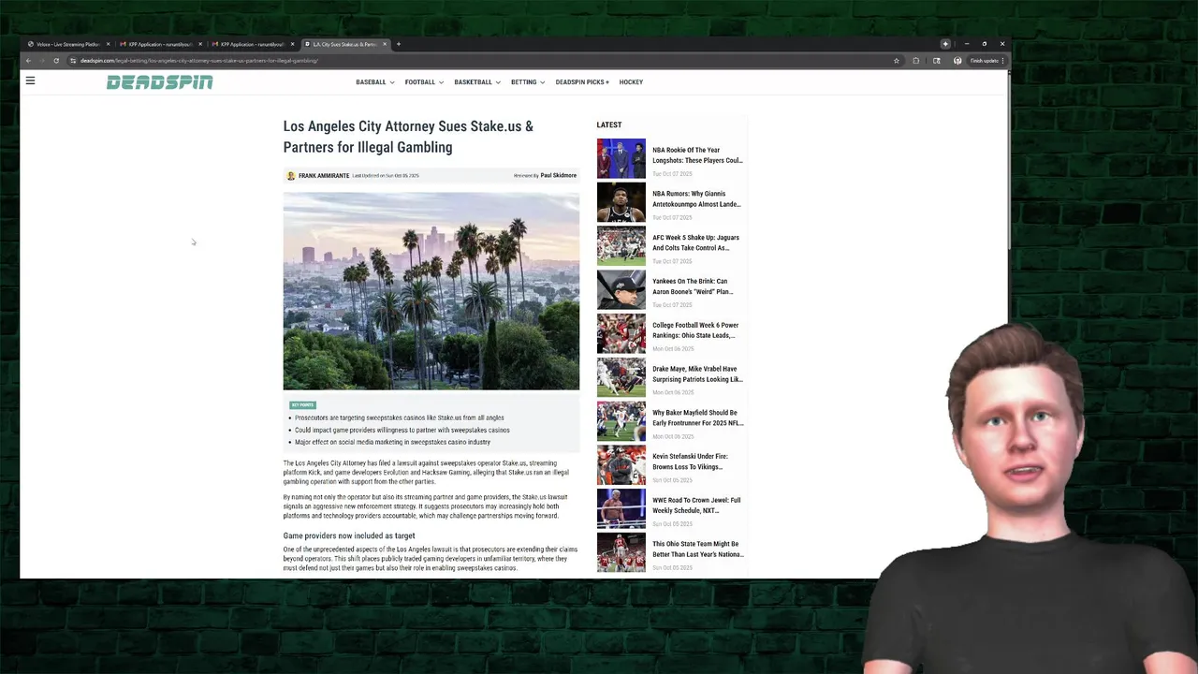
Task: Open Yankees On The Brink article
Action: 694,286
